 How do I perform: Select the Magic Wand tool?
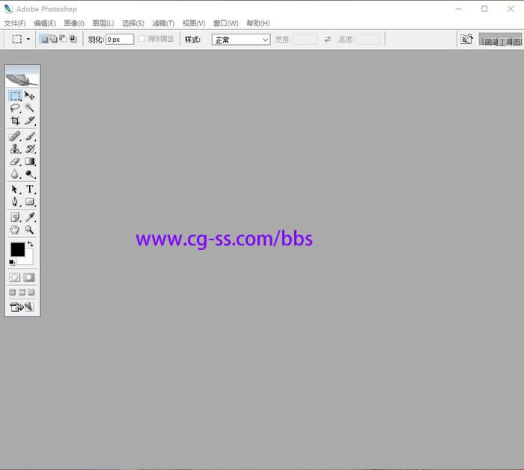point(30,109)
